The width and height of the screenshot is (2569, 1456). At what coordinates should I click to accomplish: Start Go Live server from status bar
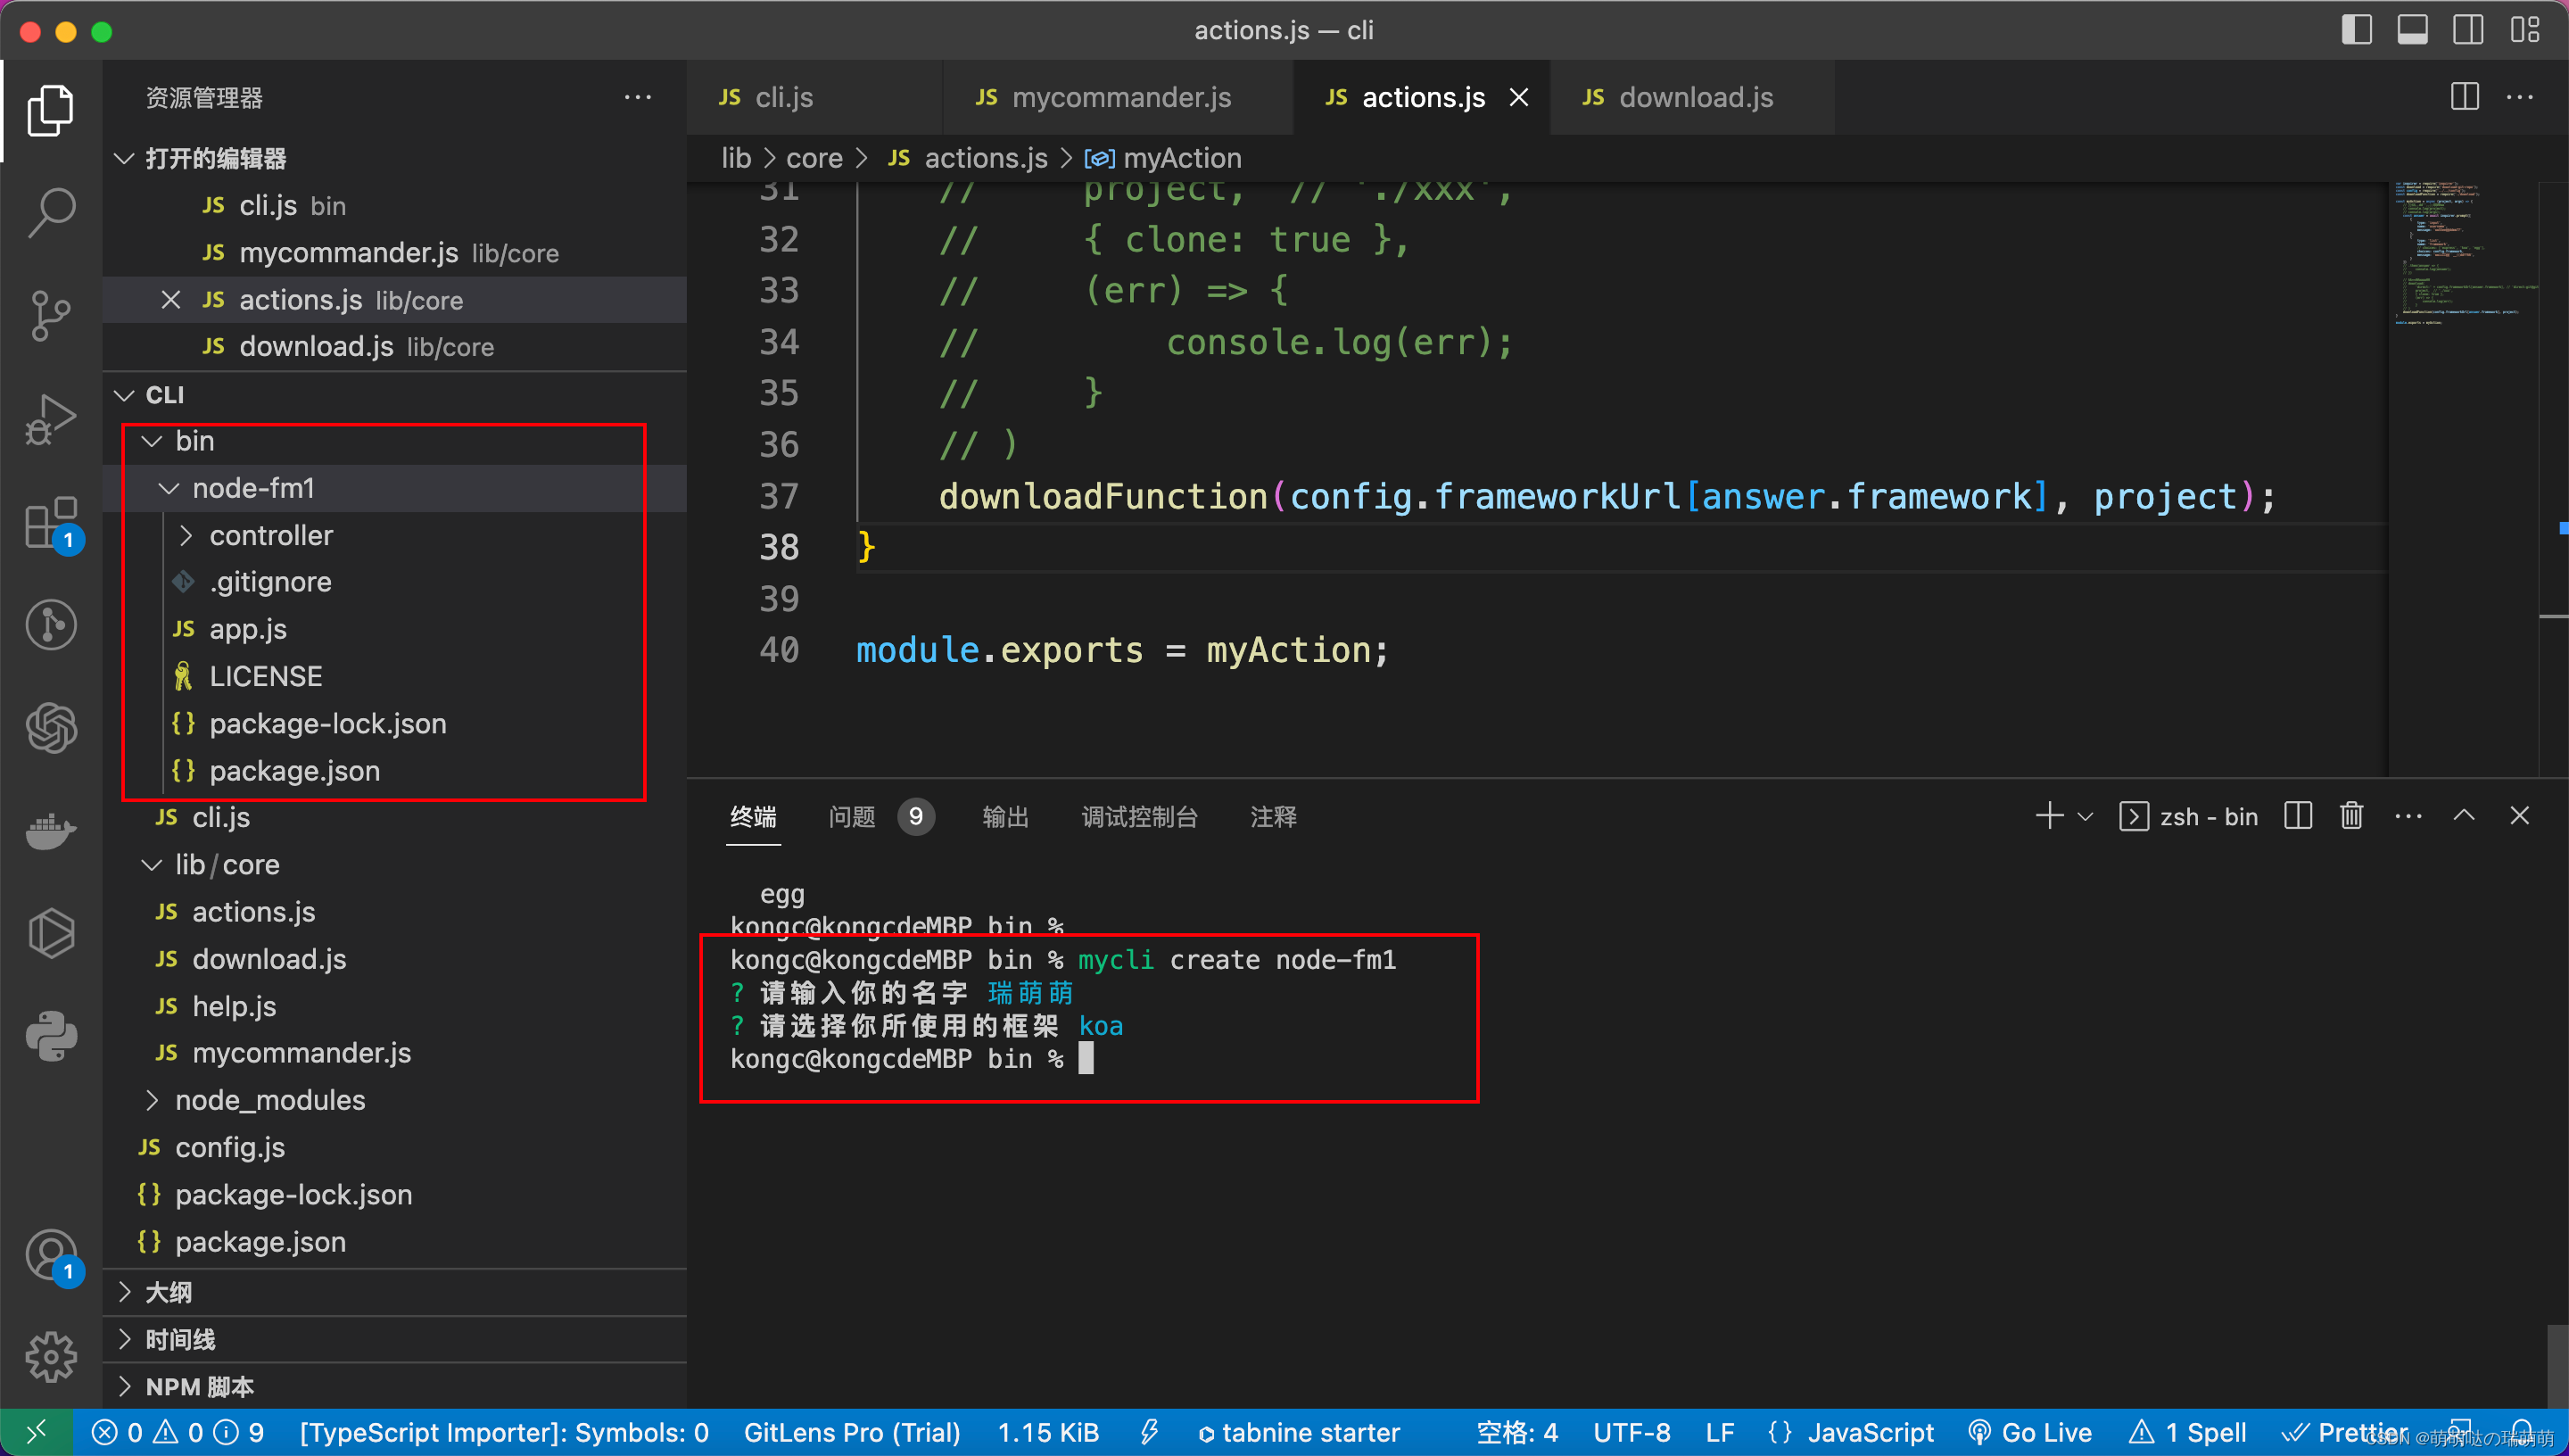(x=2030, y=1432)
